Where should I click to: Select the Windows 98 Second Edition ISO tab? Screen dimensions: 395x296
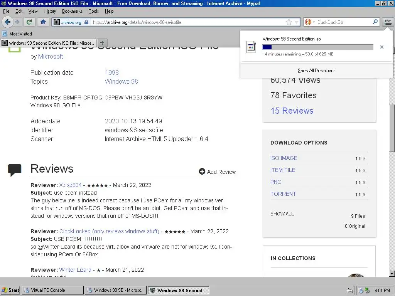point(48,43)
